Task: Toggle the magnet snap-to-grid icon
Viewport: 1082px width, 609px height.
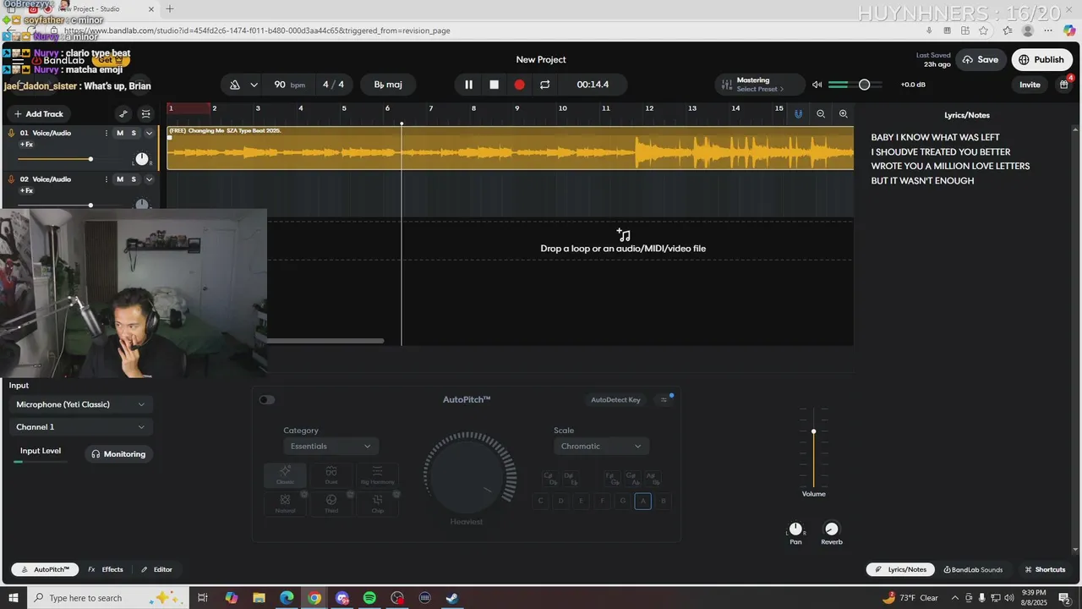Action: click(798, 113)
